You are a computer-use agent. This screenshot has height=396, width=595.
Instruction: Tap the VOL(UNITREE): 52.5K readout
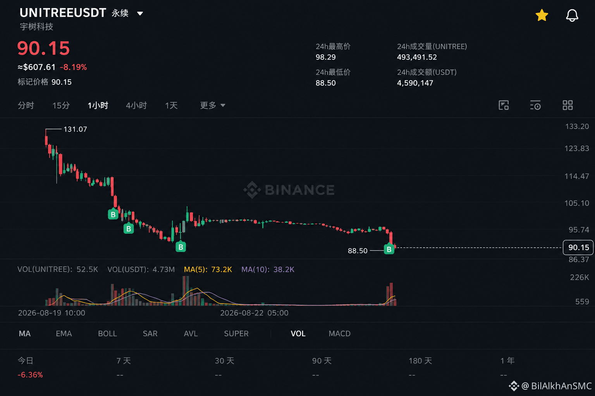tap(58, 270)
